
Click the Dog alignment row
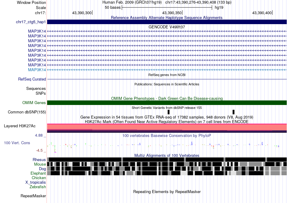(x=167, y=169)
